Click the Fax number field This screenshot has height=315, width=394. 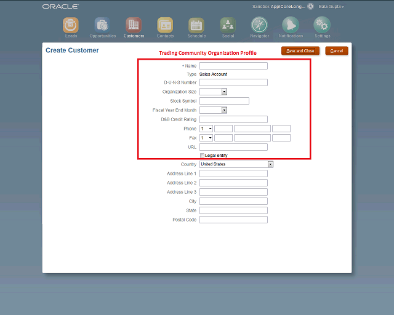pyautogui.click(x=252, y=138)
